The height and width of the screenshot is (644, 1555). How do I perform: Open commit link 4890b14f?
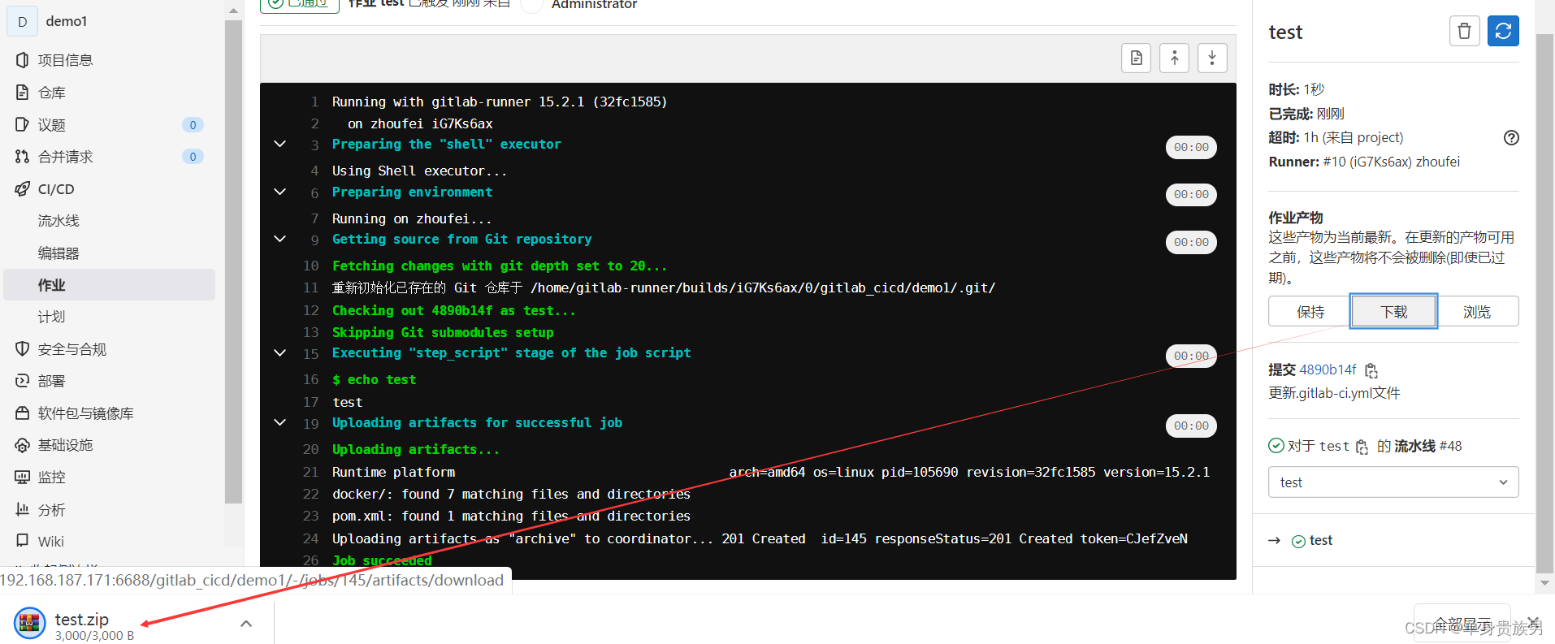[x=1328, y=370]
